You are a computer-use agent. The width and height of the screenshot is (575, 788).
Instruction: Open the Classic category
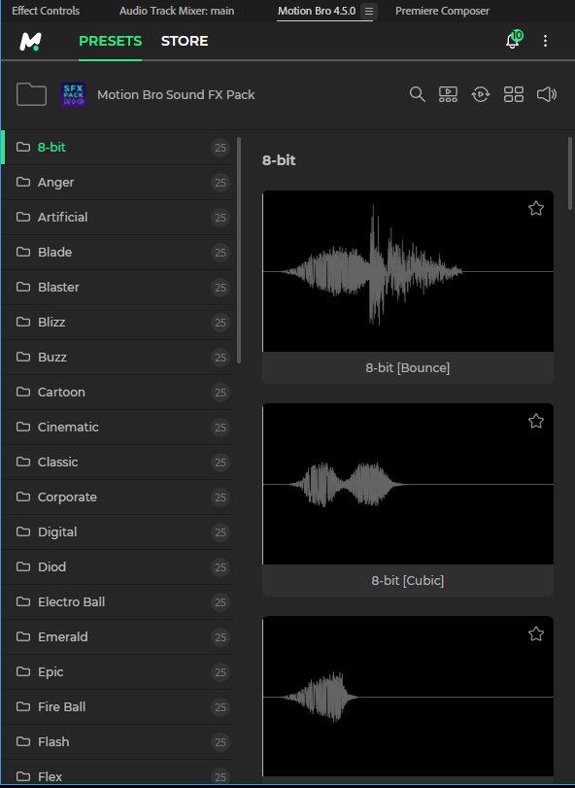tap(118, 462)
